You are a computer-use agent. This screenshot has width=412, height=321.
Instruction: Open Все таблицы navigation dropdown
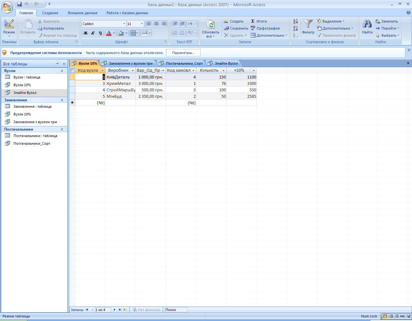click(x=58, y=64)
